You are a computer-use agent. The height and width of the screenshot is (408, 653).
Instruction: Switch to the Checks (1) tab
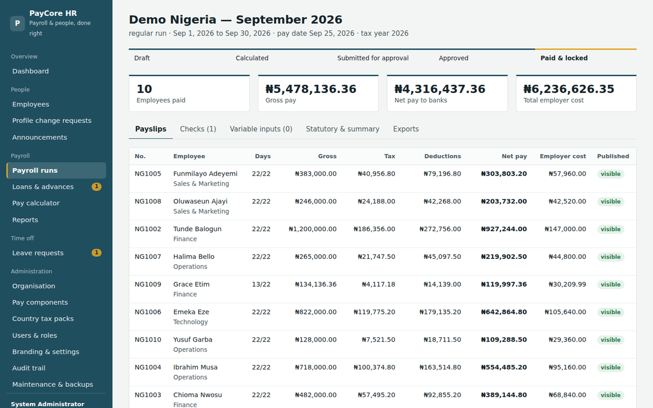click(x=198, y=129)
